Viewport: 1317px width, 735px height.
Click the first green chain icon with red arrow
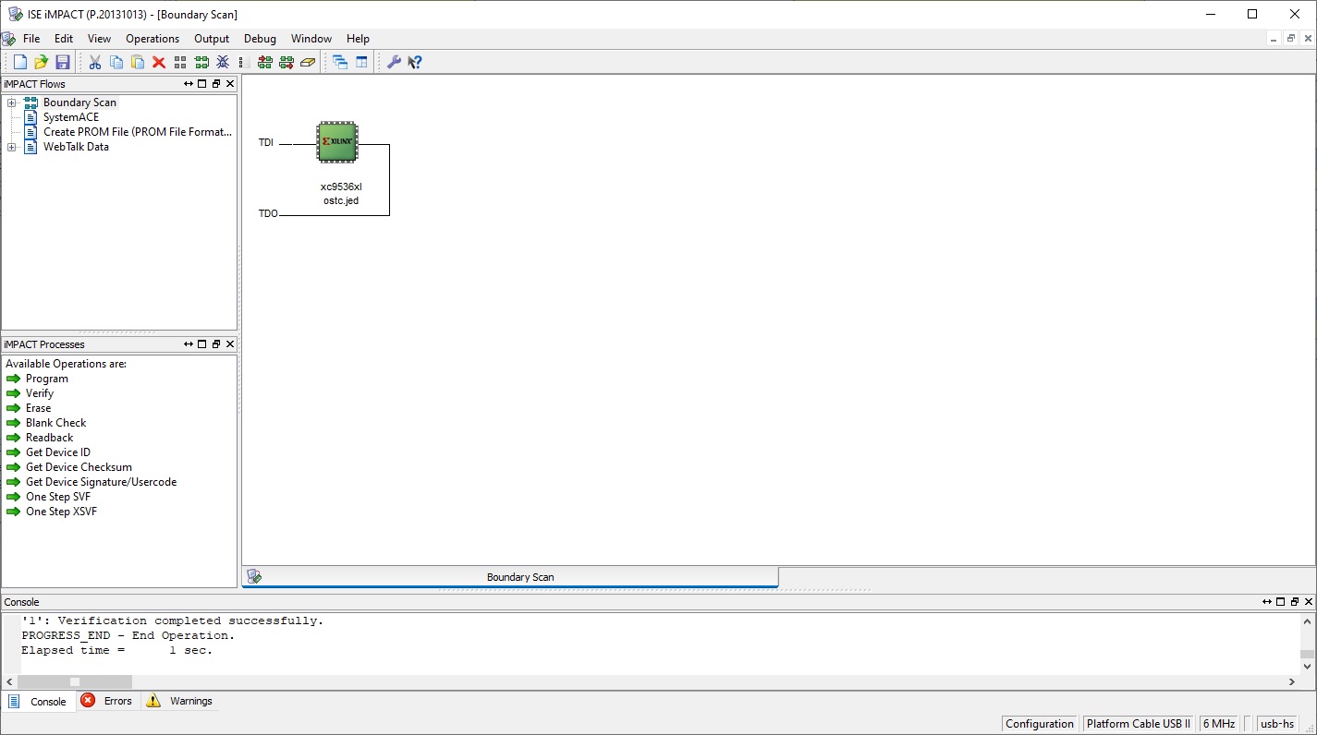[265, 62]
